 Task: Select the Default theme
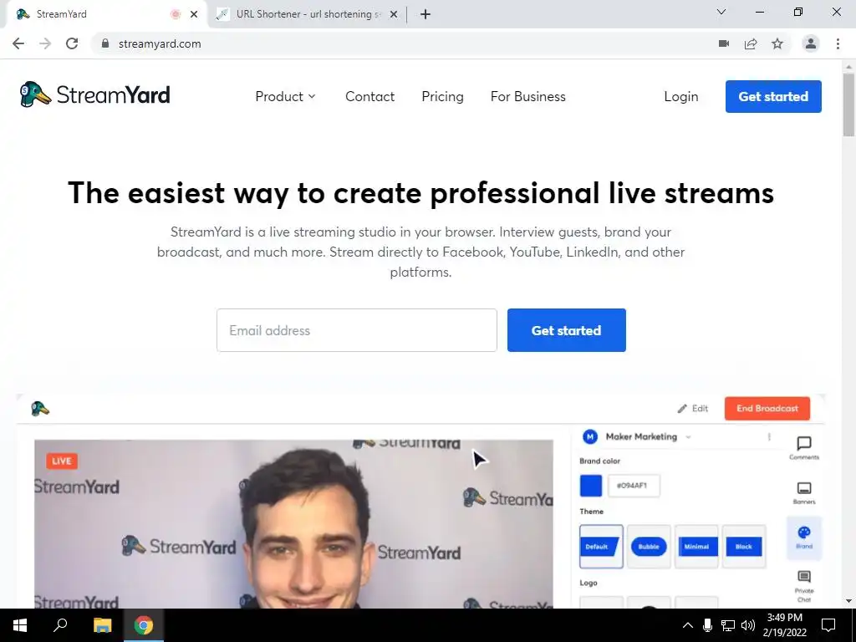click(601, 547)
